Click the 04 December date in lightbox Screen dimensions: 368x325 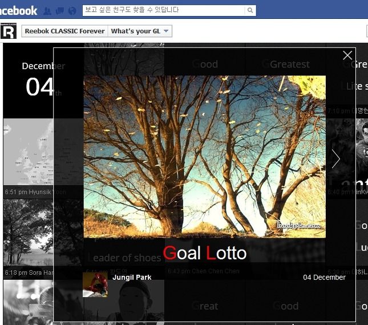pyautogui.click(x=324, y=277)
